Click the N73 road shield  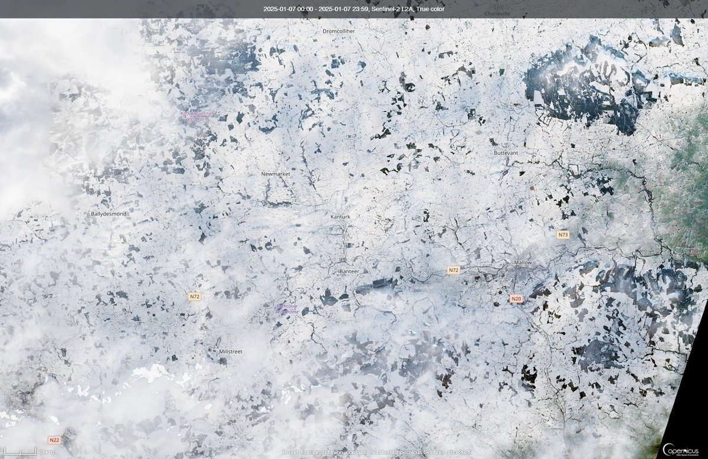tap(563, 235)
